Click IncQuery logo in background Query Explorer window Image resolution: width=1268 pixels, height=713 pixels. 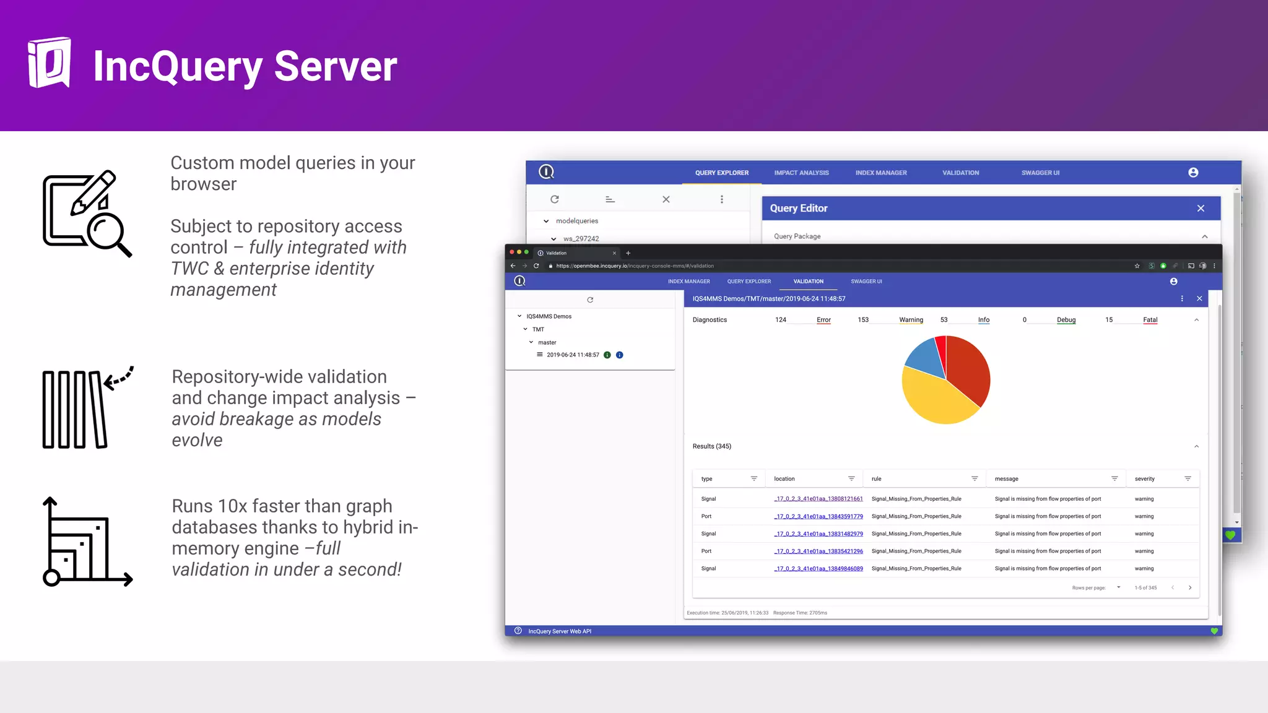546,171
